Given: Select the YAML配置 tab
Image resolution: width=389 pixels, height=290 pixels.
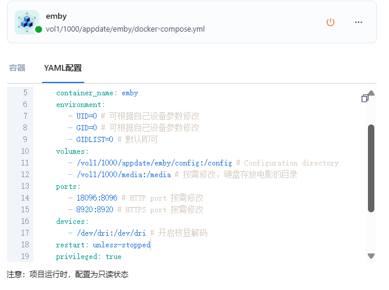Looking at the screenshot, I should pos(63,68).
